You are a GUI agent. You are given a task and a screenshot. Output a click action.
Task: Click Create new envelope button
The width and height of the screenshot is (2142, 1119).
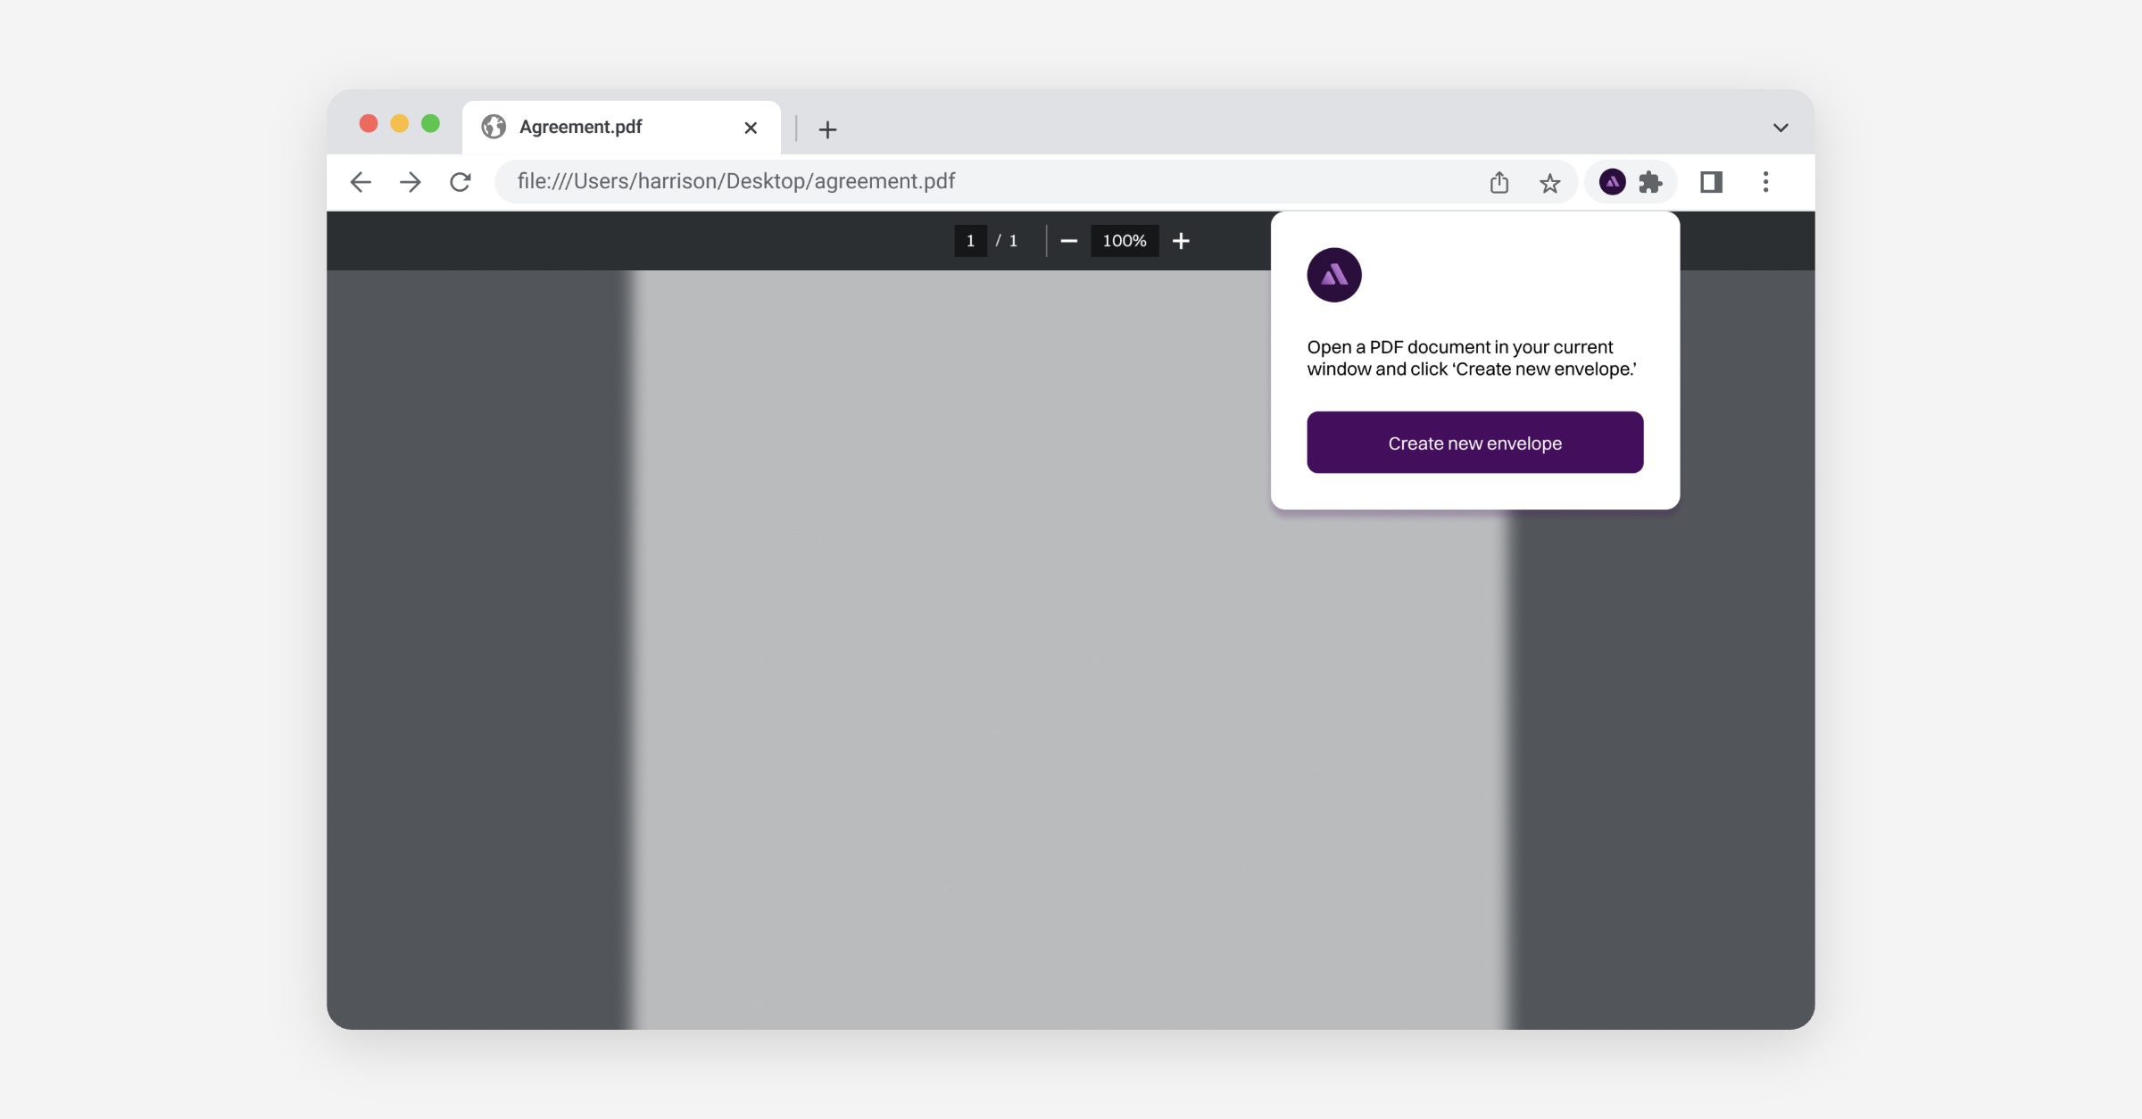point(1474,443)
